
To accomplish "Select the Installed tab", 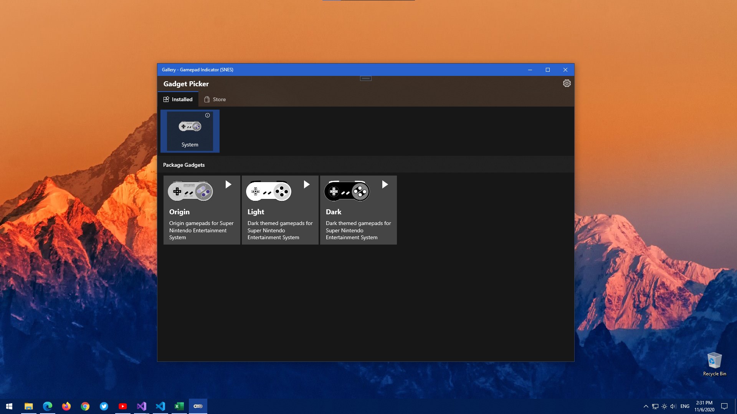I will (178, 99).
